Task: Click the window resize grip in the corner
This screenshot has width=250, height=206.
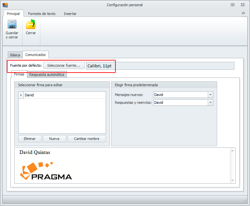Action: pyautogui.click(x=245, y=201)
